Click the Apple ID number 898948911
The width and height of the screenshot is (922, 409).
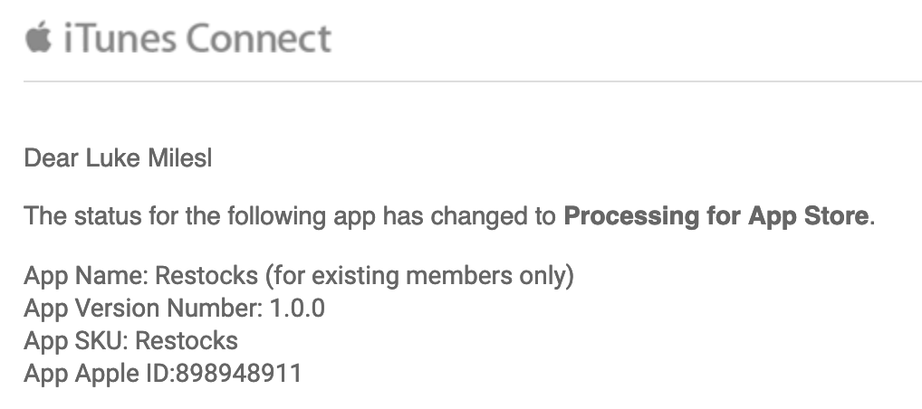click(238, 374)
